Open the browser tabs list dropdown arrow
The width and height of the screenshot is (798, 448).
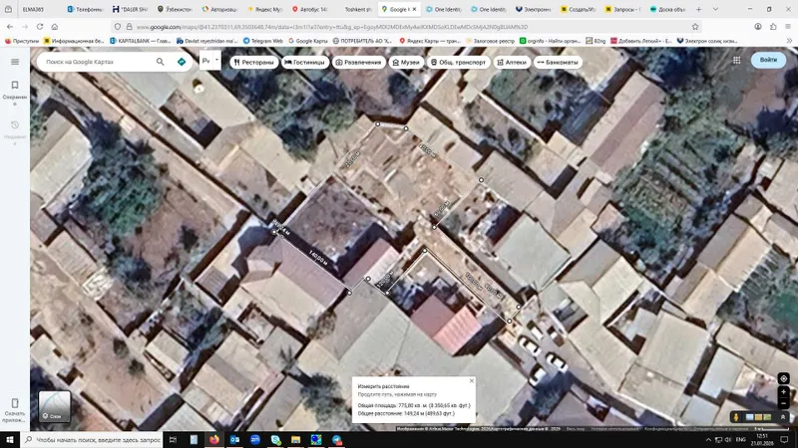pos(715,9)
